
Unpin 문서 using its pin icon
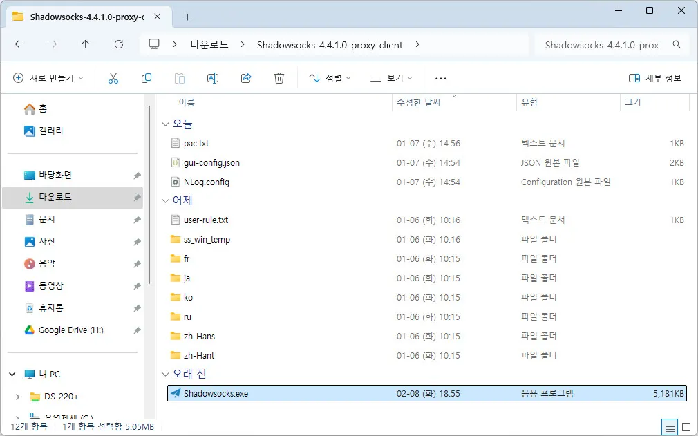(x=137, y=220)
